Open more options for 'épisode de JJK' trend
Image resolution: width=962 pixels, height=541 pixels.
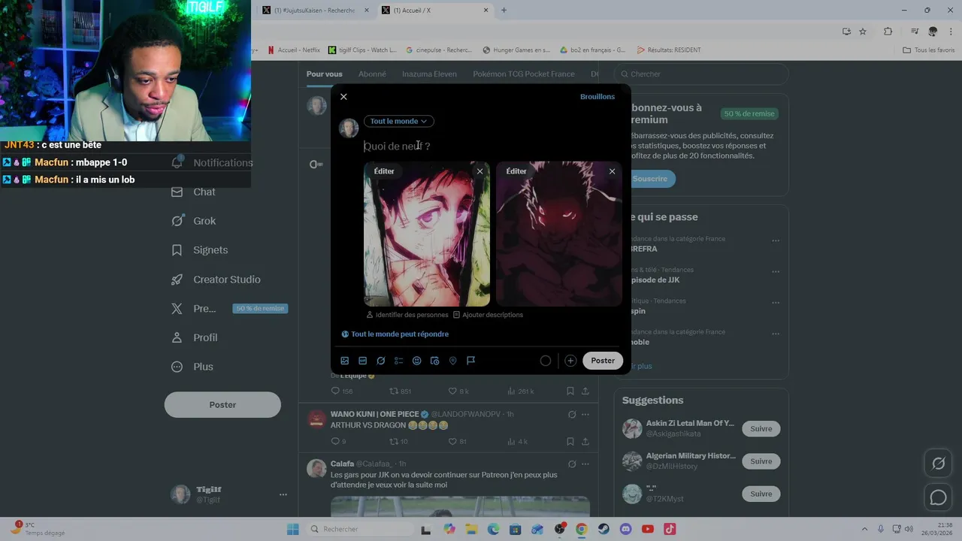(776, 272)
